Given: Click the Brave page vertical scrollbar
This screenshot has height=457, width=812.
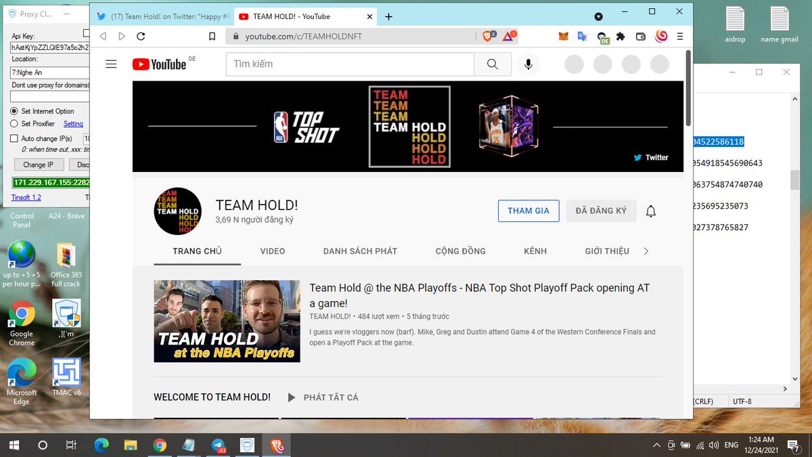Looking at the screenshot, I should click(x=689, y=88).
